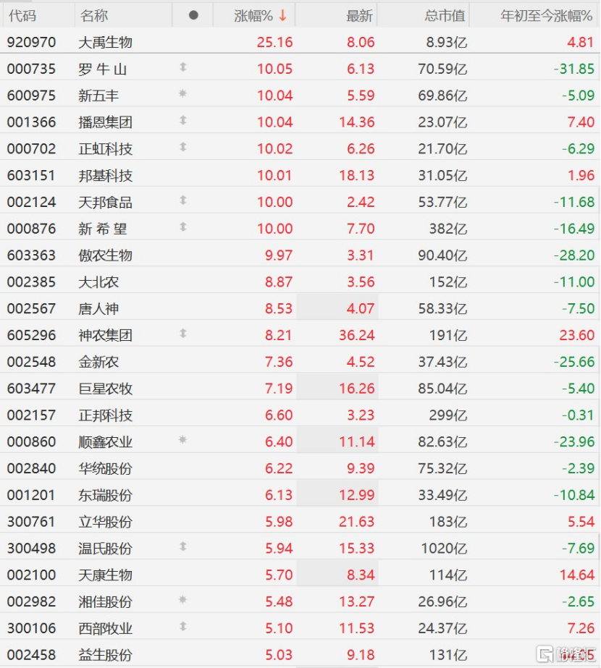Click 唐人神 latest price 4.07
Image resolution: width=601 pixels, height=668 pixels.
361,308
